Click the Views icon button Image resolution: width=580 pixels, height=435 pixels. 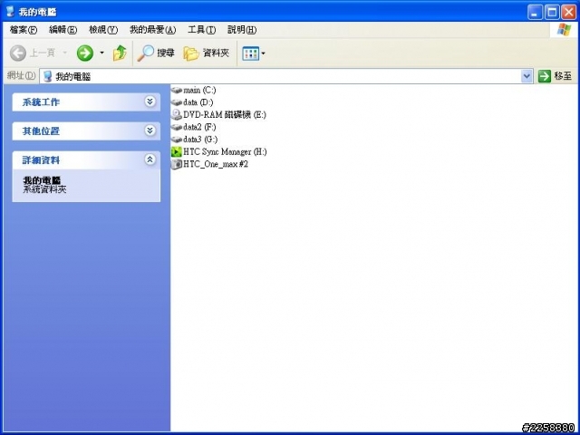[250, 53]
